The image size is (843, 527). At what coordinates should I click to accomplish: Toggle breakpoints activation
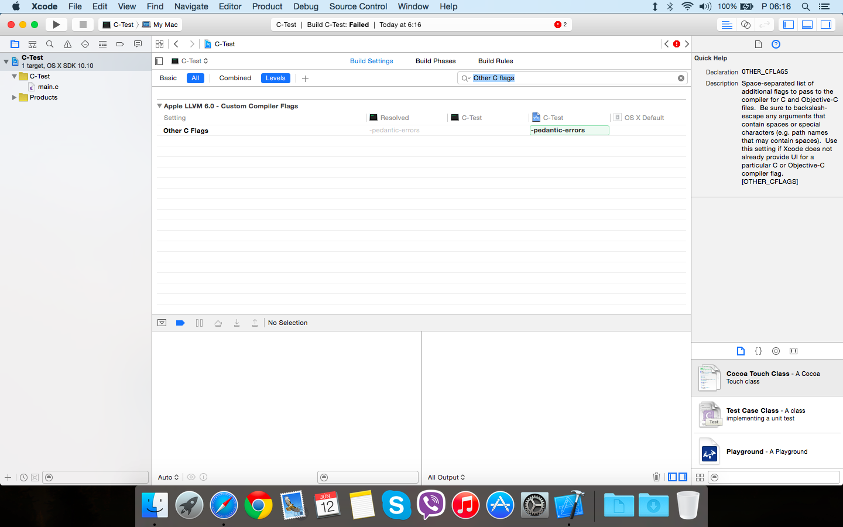[180, 323]
